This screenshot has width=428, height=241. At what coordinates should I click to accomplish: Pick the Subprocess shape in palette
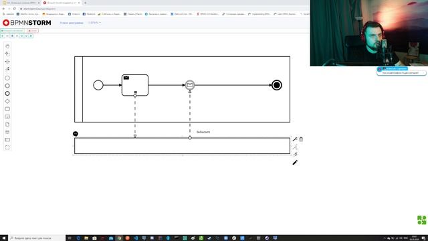7,116
